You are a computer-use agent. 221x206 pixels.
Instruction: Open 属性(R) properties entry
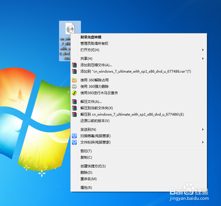coord(139,188)
